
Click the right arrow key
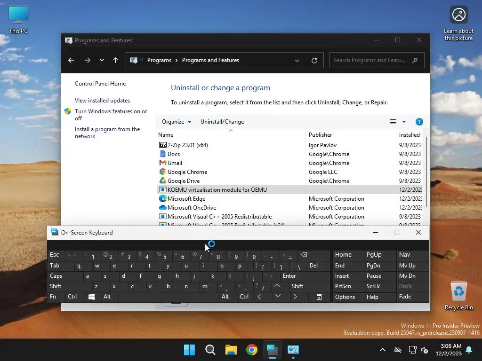pyautogui.click(x=296, y=297)
